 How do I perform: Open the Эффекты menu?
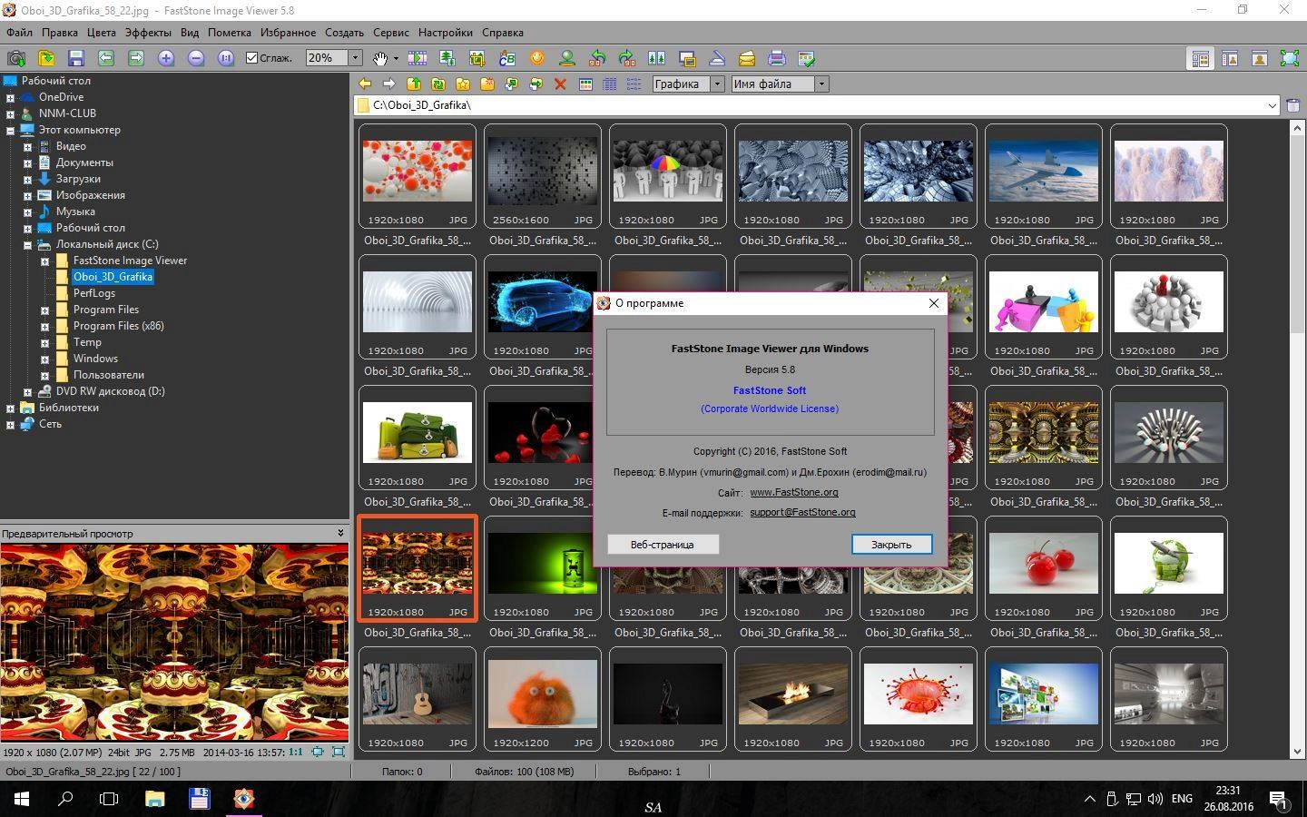148,32
